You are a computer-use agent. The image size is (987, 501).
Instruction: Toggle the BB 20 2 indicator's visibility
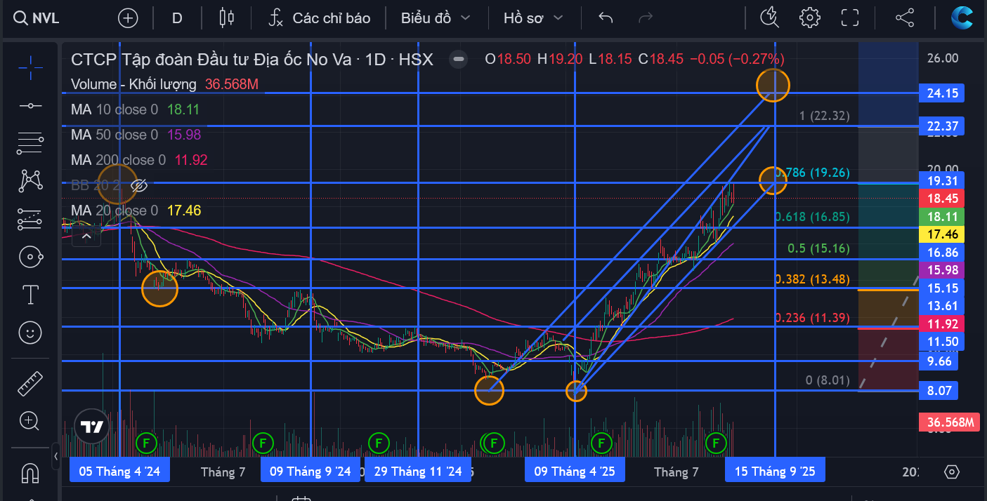coord(138,186)
